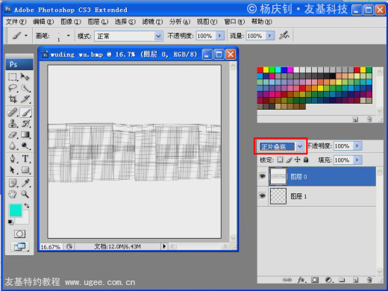
Task: Select the Hand tool
Action: pyautogui.click(x=13, y=194)
